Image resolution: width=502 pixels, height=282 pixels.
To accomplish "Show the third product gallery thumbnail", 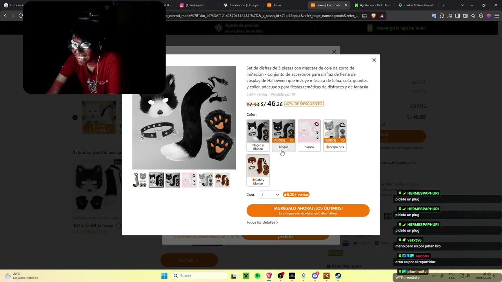I will 173,180.
